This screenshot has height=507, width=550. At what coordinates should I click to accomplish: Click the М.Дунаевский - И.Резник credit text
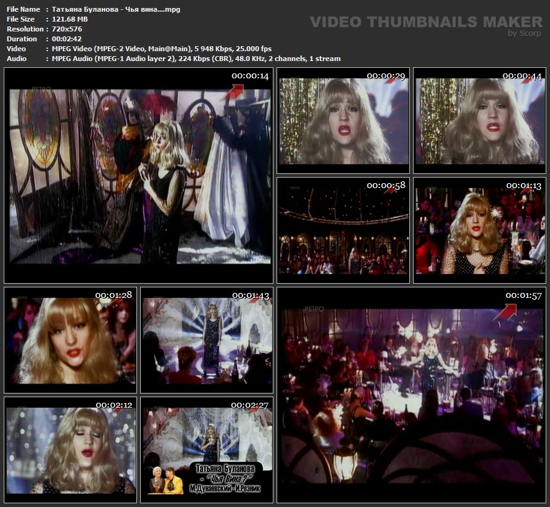[225, 488]
